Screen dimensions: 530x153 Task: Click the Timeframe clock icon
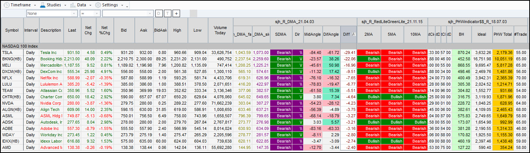point(6,5)
